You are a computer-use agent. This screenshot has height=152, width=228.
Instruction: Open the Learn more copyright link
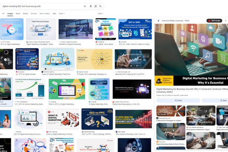click(184, 95)
